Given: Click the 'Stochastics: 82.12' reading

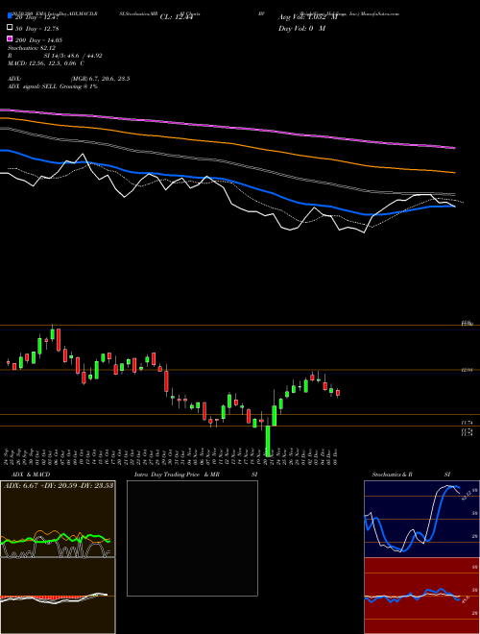Looking at the screenshot, I should click(32, 48).
